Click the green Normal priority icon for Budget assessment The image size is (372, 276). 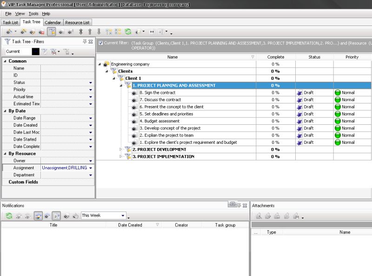point(338,121)
